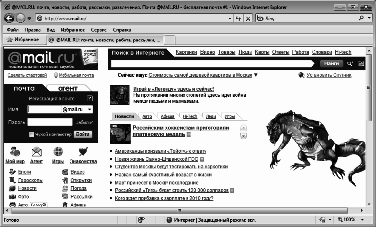Click the Гороскопы icon
This screenshot has width=376, height=227.
tap(12, 180)
